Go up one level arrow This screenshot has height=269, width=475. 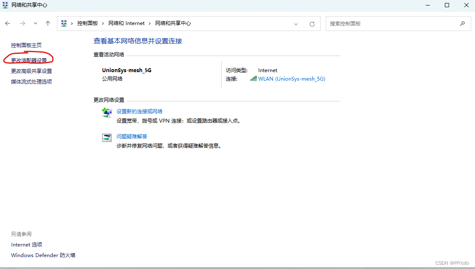48,23
